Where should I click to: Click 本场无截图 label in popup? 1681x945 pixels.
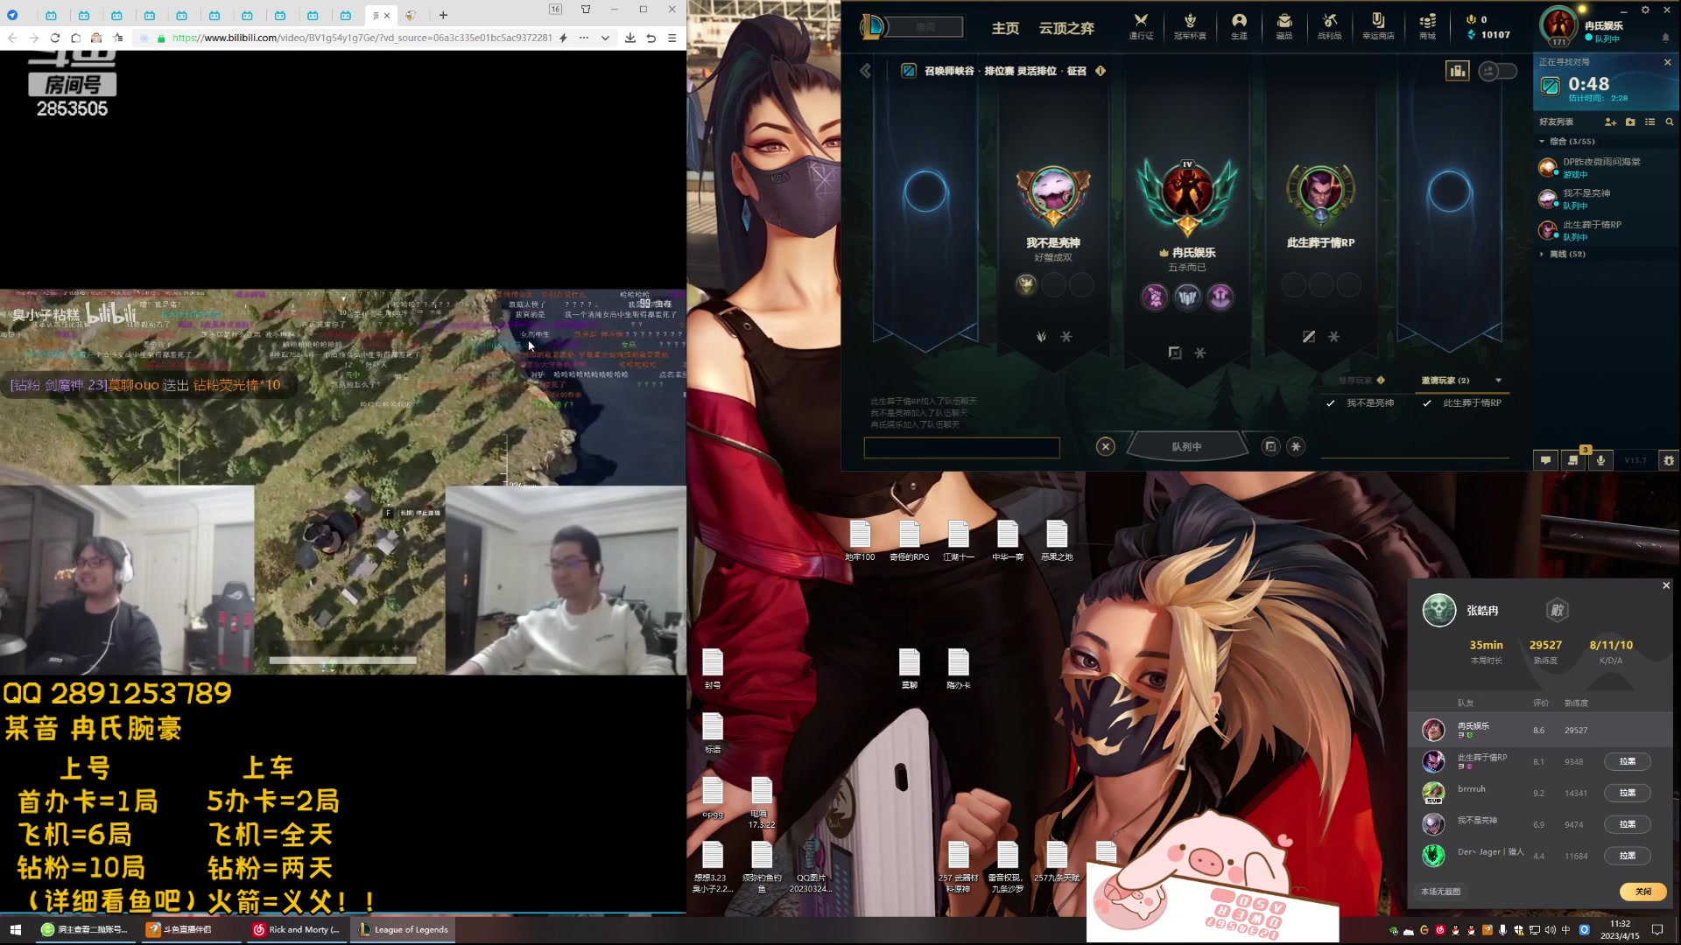click(x=1440, y=892)
